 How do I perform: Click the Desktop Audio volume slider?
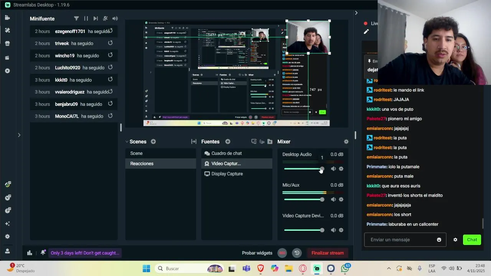(x=304, y=169)
